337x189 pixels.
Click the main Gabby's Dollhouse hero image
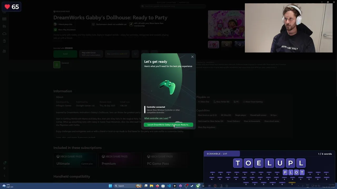coord(226,24)
